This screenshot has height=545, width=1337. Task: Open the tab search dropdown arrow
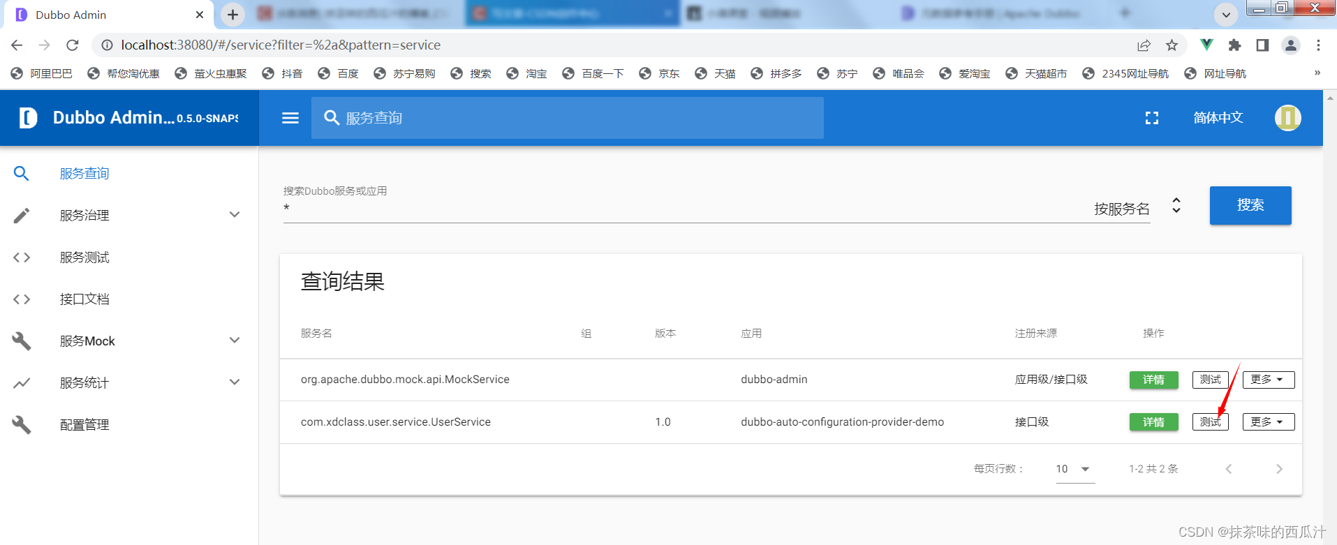(1226, 15)
